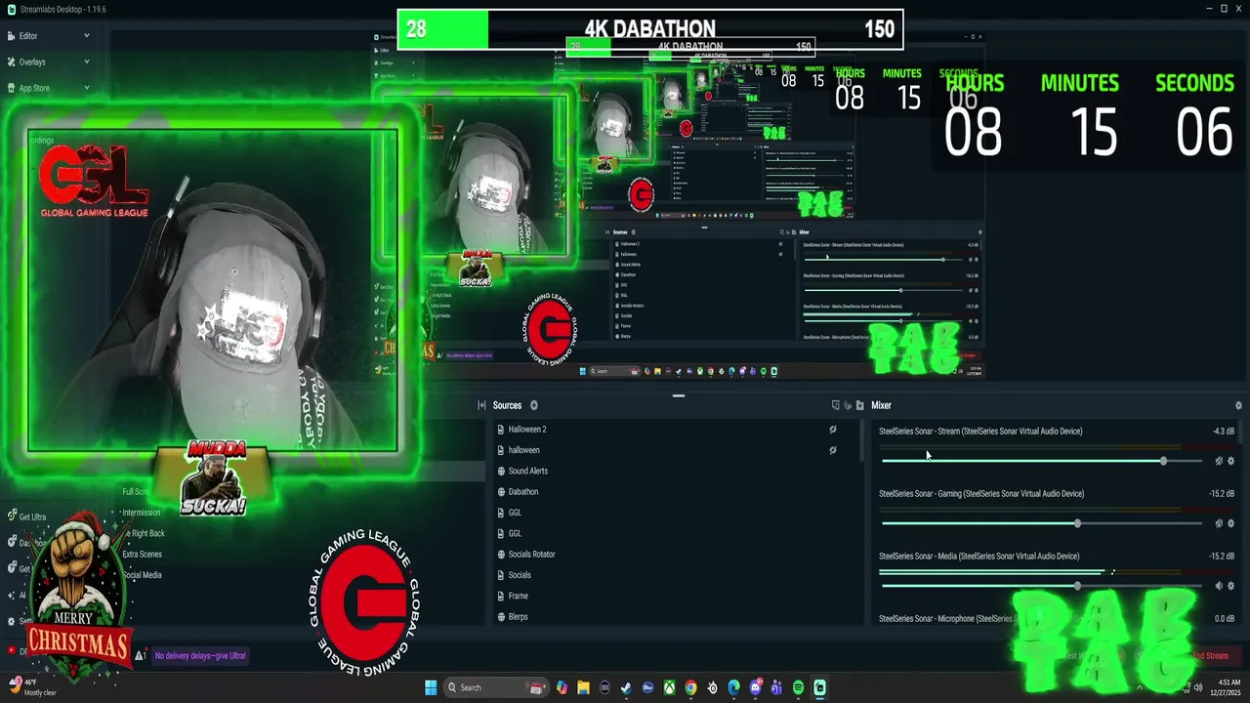The height and width of the screenshot is (703, 1250).
Task: Unmute the Sonar Stream audio source
Action: tap(1219, 461)
